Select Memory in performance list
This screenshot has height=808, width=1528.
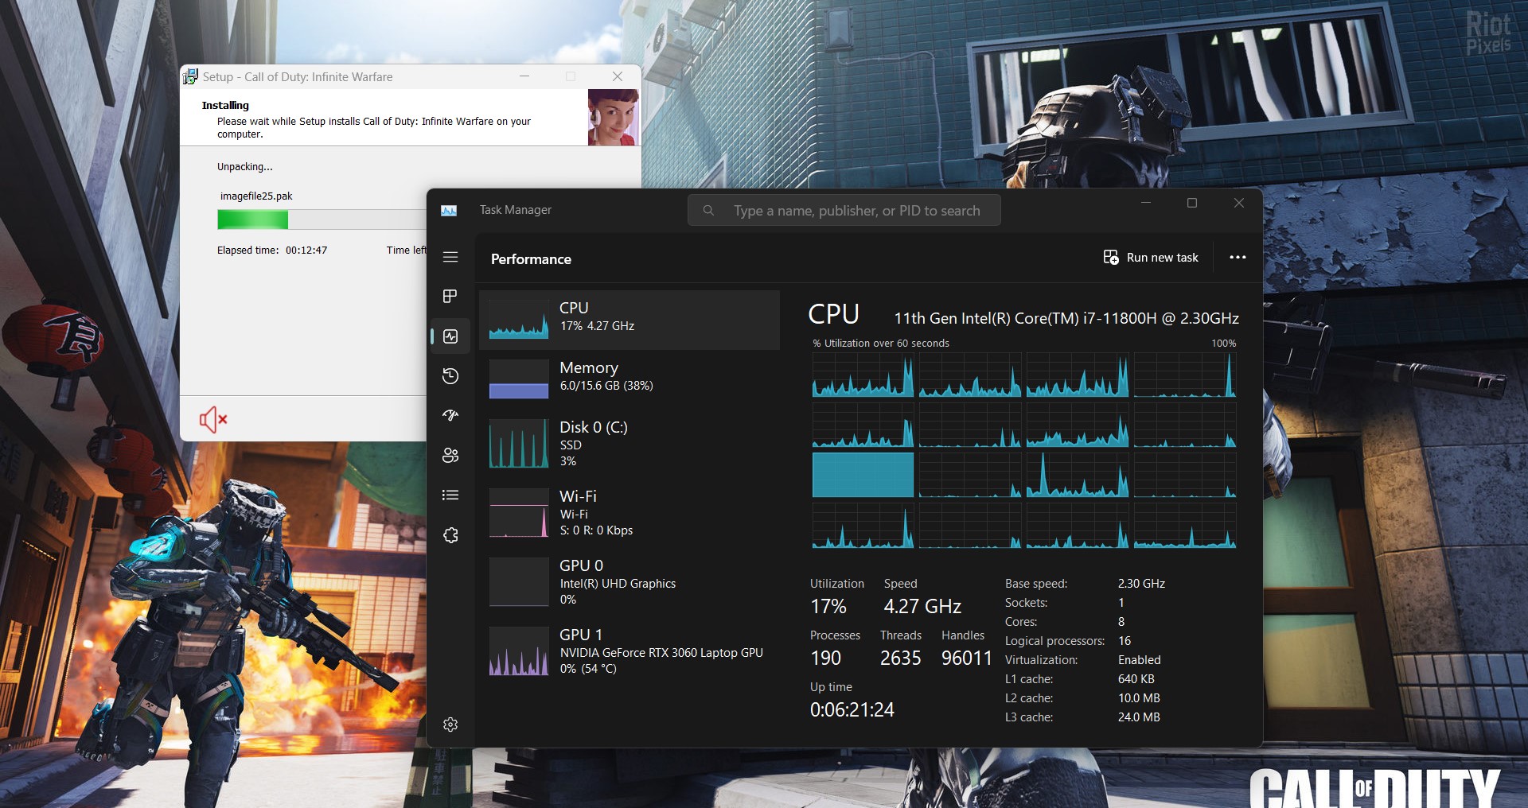pos(629,379)
